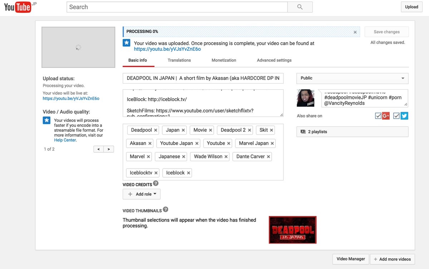The image size is (429, 269).
Task: Click Add more videos button
Action: (x=392, y=259)
